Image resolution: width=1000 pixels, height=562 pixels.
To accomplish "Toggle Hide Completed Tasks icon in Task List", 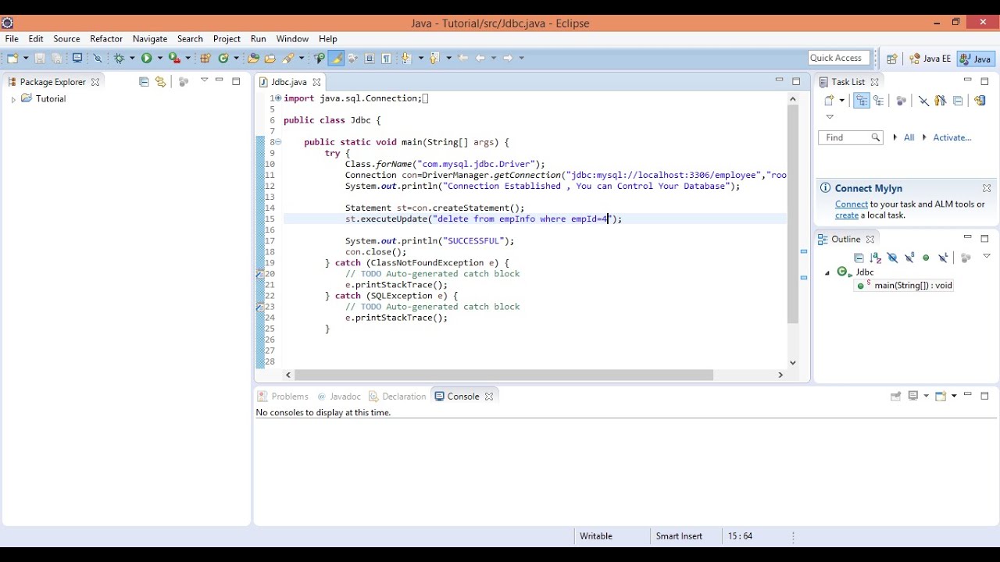I will click(923, 101).
